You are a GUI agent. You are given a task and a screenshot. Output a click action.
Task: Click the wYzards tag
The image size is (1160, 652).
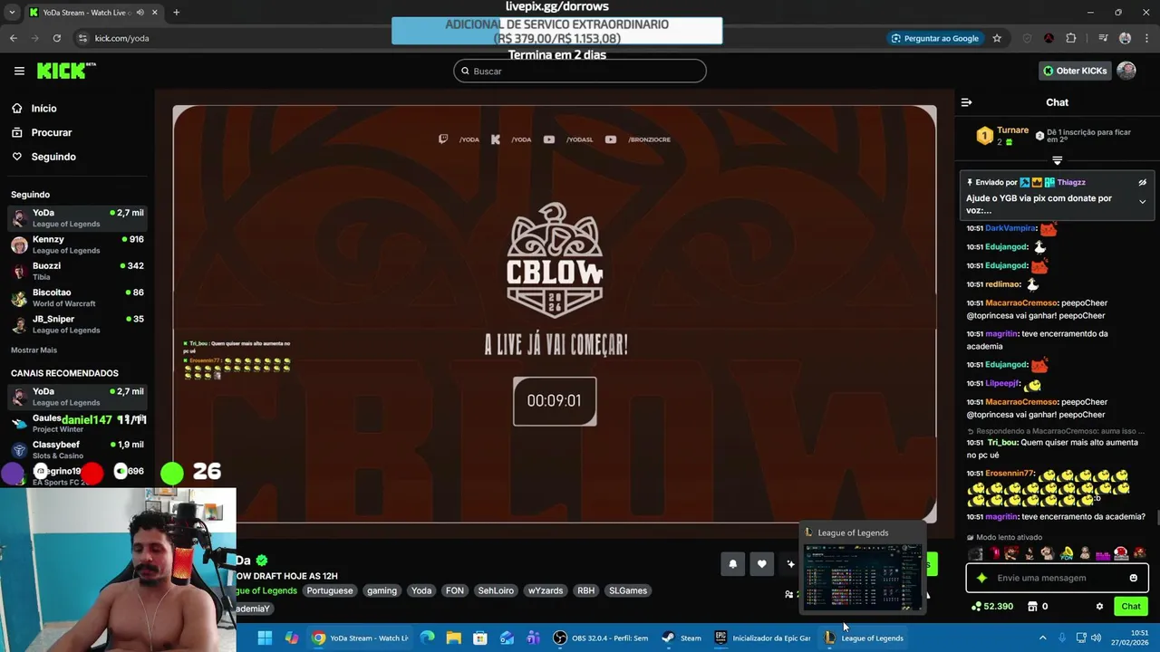(546, 590)
